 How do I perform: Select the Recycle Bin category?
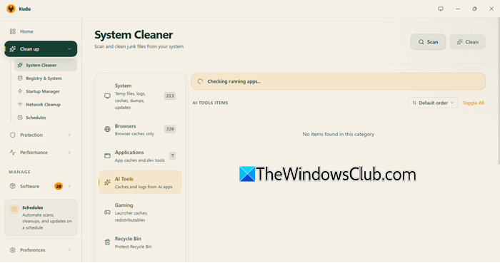(140, 242)
